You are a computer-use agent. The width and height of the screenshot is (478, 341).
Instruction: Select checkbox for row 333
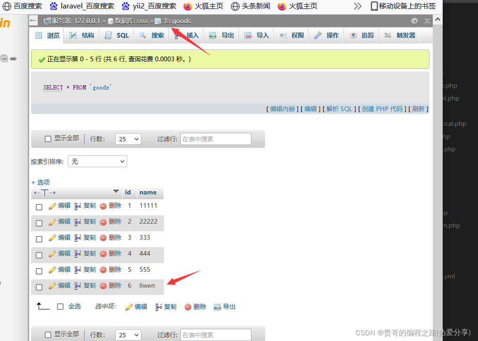pos(39,239)
